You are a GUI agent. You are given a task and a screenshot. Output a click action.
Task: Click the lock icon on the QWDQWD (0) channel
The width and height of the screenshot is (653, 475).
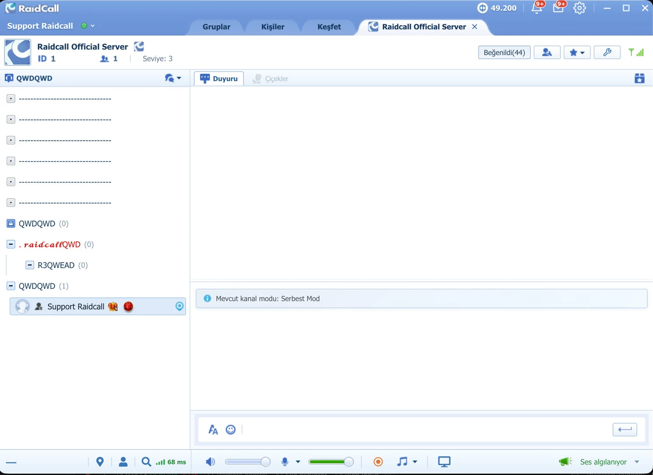[x=11, y=224]
